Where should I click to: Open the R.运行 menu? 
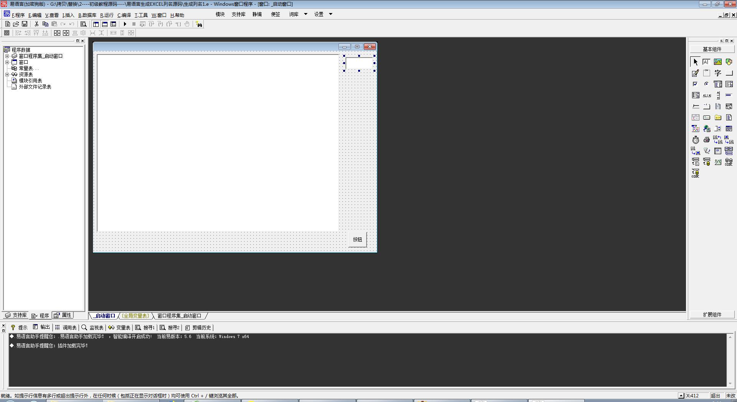click(107, 15)
